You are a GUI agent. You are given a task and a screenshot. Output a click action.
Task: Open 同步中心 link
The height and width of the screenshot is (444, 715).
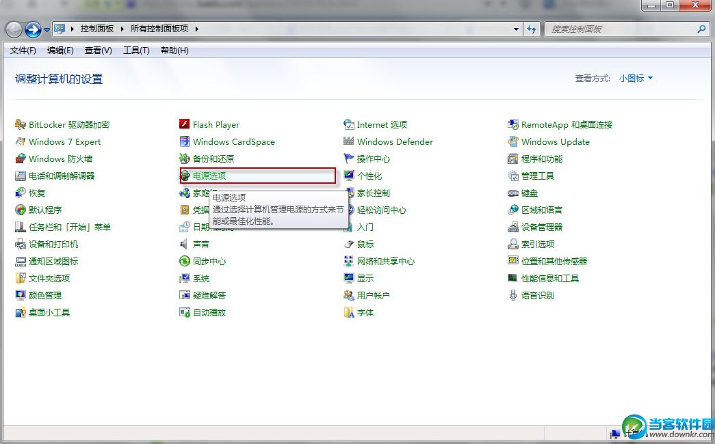point(209,261)
